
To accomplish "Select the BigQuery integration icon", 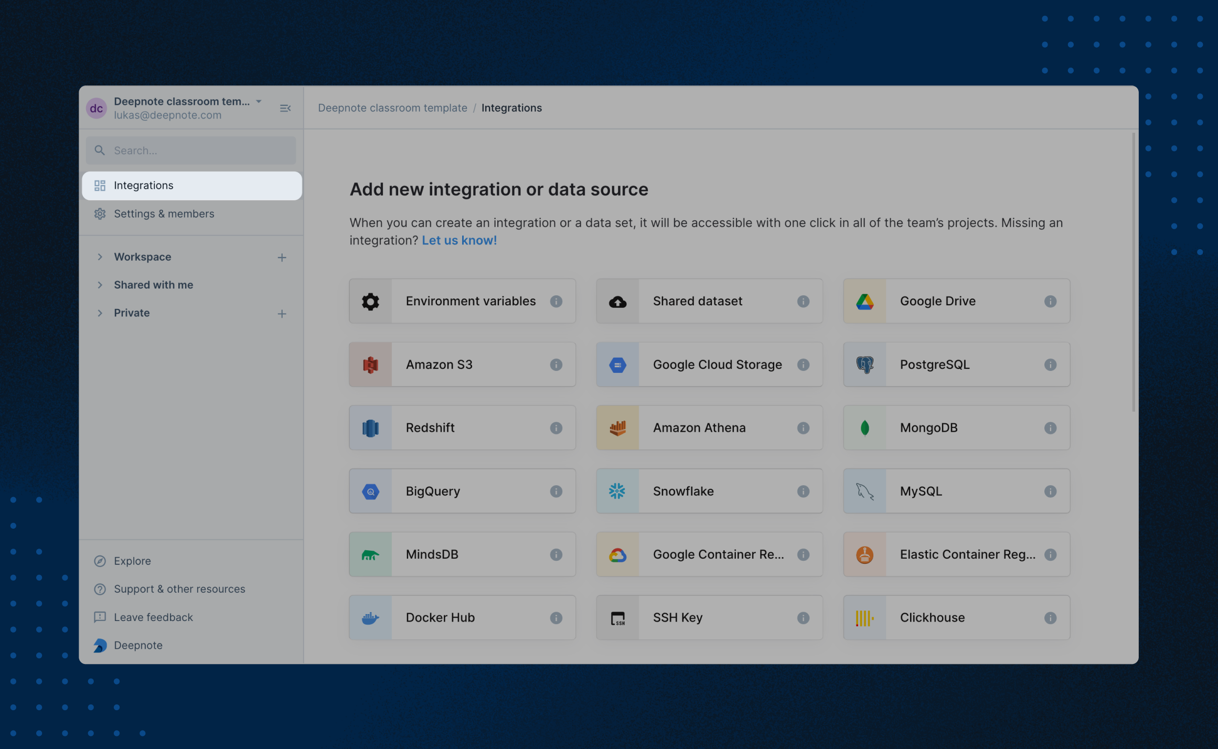I will tap(370, 491).
